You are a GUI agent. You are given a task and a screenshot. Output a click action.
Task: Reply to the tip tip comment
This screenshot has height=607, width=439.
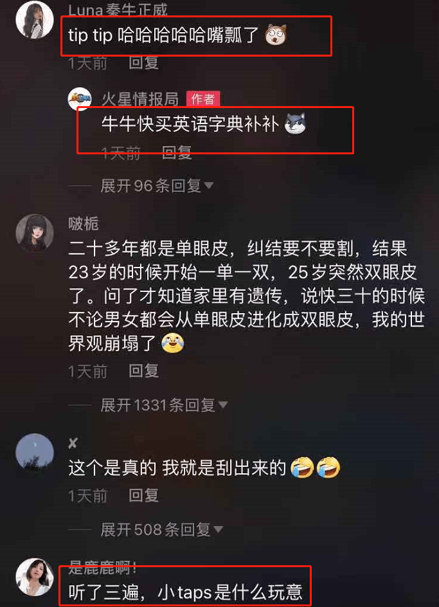pyautogui.click(x=143, y=63)
